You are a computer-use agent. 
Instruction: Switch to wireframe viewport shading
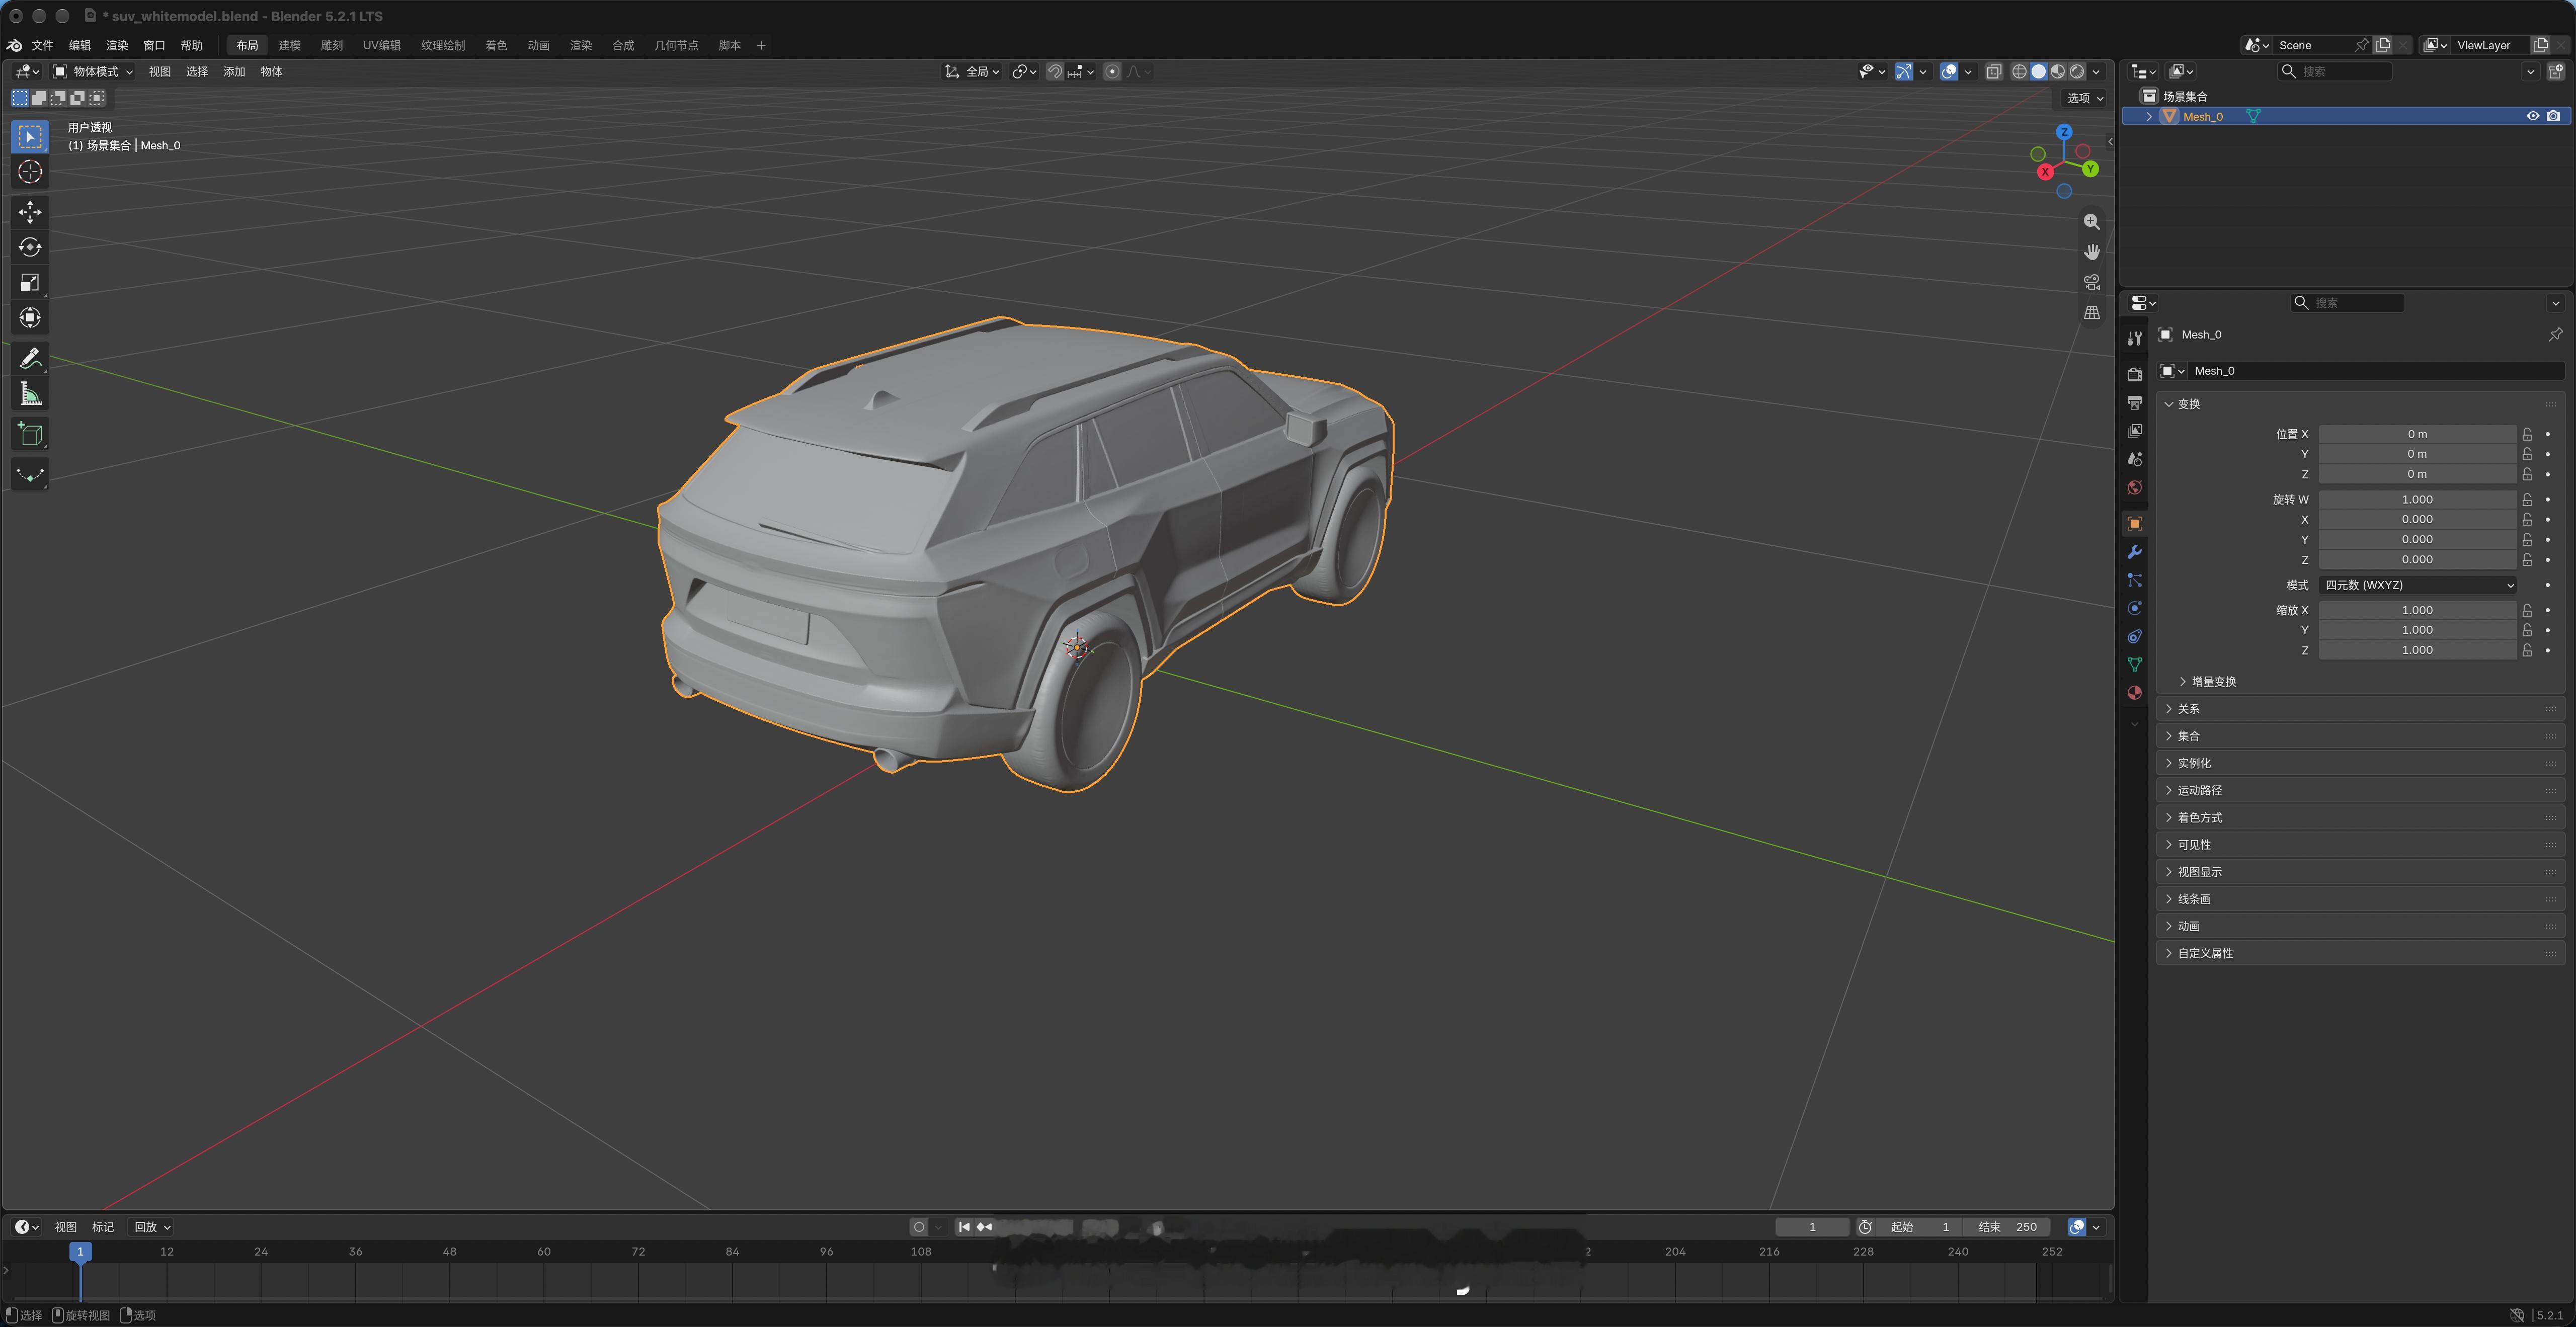coord(2019,71)
